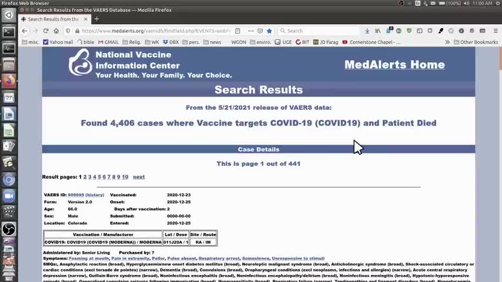Go to result page 2

[85, 177]
